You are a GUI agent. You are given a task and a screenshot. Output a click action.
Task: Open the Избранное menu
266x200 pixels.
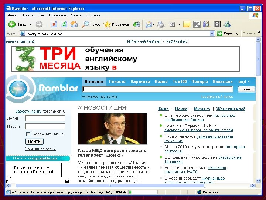[57, 16]
